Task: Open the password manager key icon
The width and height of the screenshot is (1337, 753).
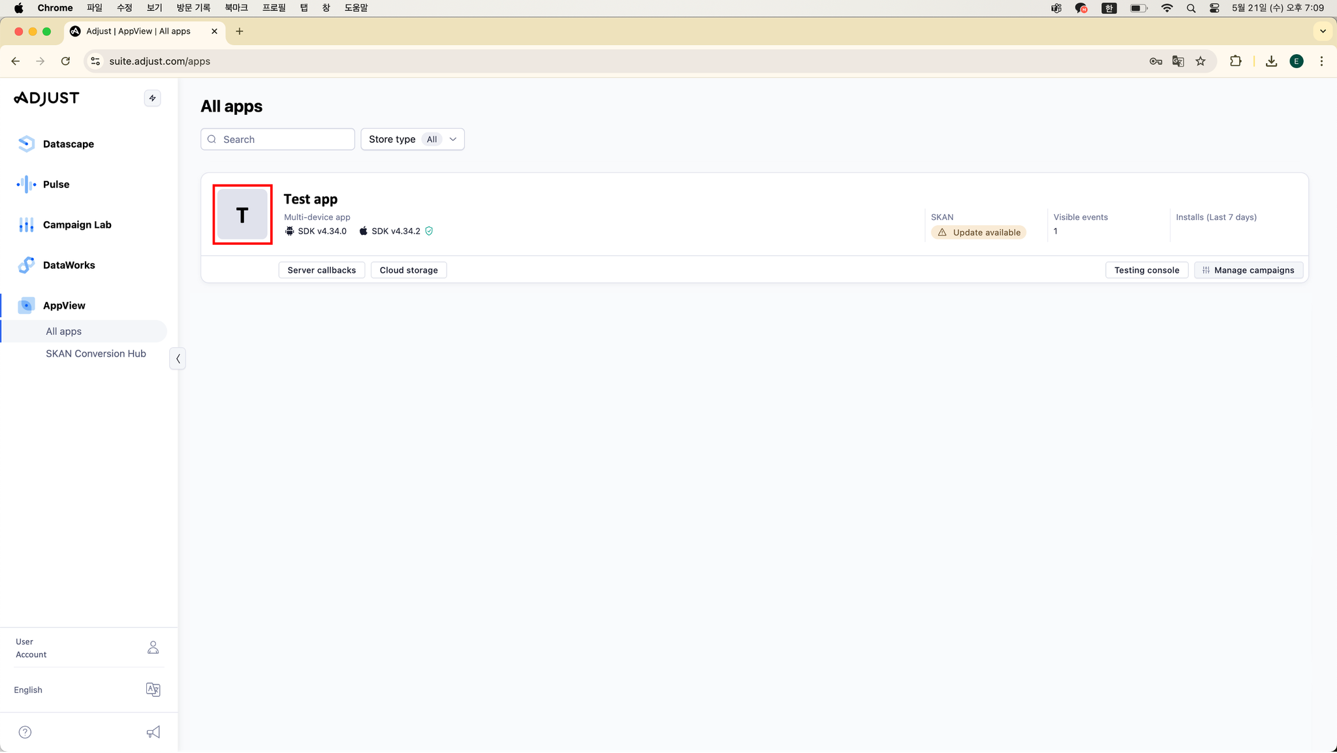Action: 1156,61
